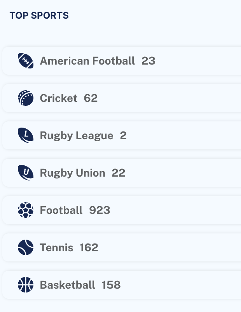Select the Basketball text label
The image size is (241, 312).
point(68,285)
